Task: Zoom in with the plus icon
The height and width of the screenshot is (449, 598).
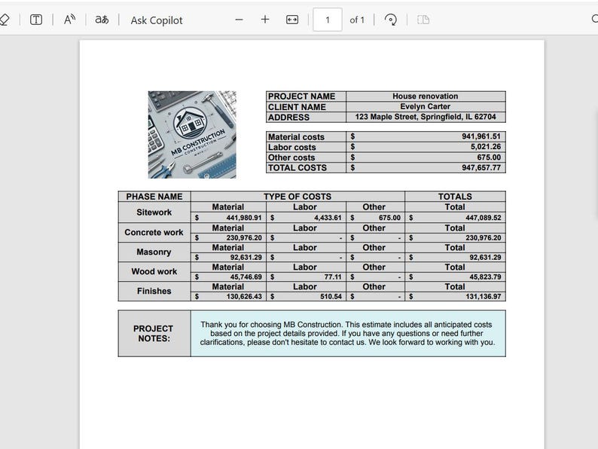Action: pos(265,20)
